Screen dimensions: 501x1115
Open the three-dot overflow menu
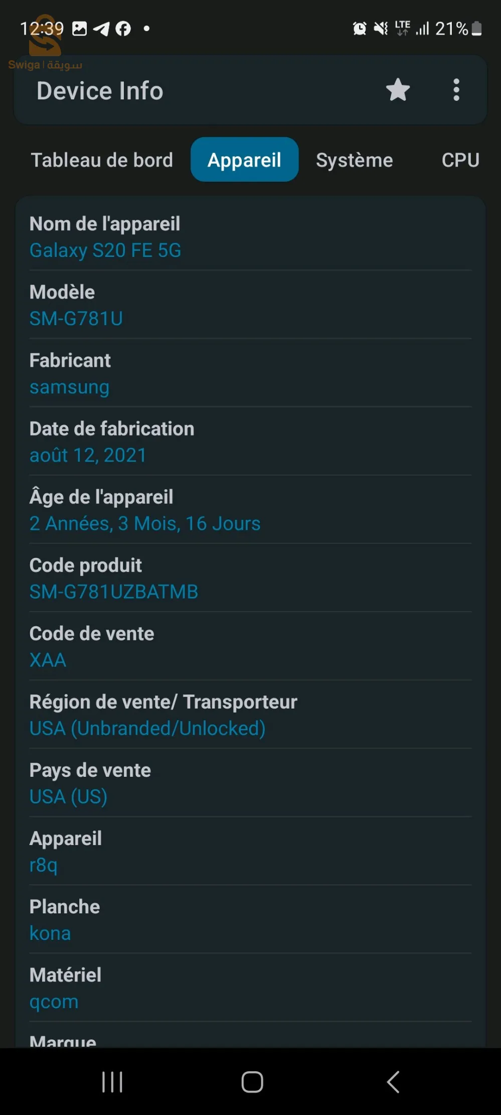point(456,90)
